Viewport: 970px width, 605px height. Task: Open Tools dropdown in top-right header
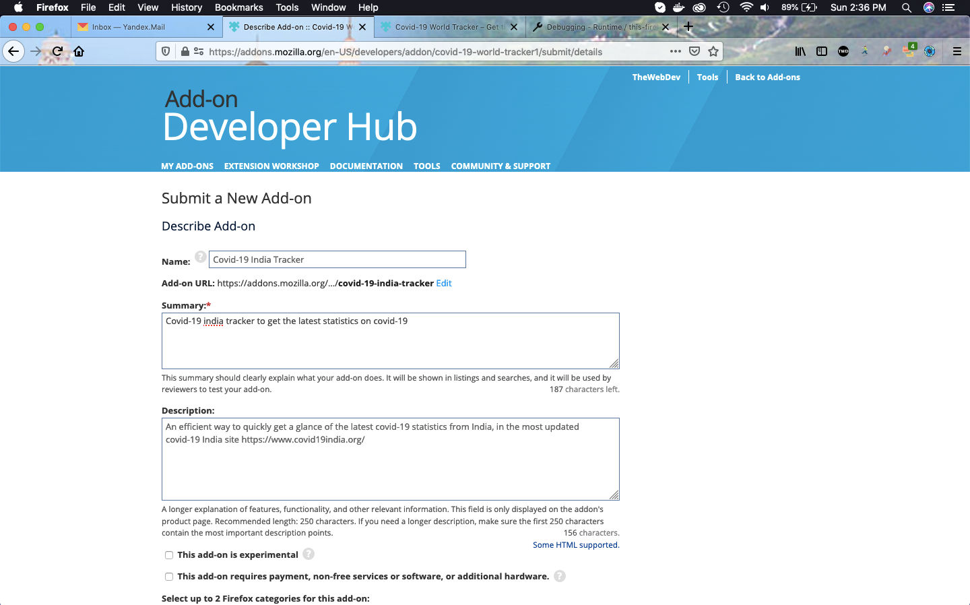pos(707,77)
